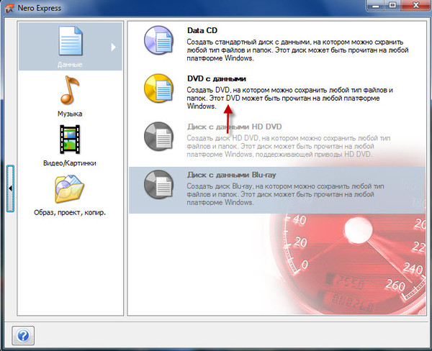Screen dimensions: 432x351
Task: Choose the Data CD title
Action: click(x=202, y=30)
